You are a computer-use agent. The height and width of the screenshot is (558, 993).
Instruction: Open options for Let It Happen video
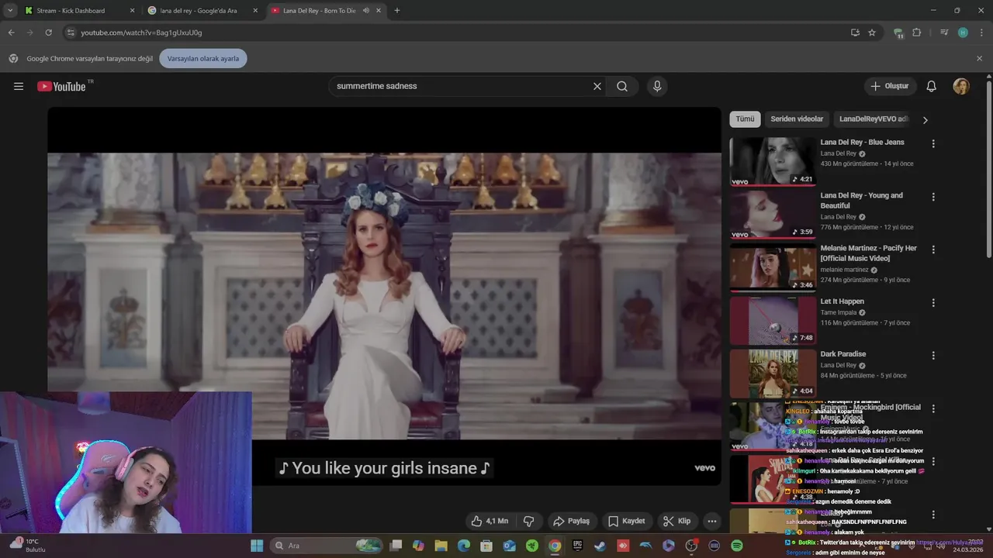933,303
